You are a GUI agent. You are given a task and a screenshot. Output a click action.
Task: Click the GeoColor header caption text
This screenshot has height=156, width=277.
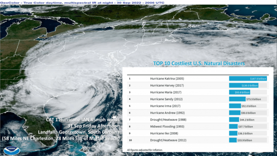tap(82, 3)
